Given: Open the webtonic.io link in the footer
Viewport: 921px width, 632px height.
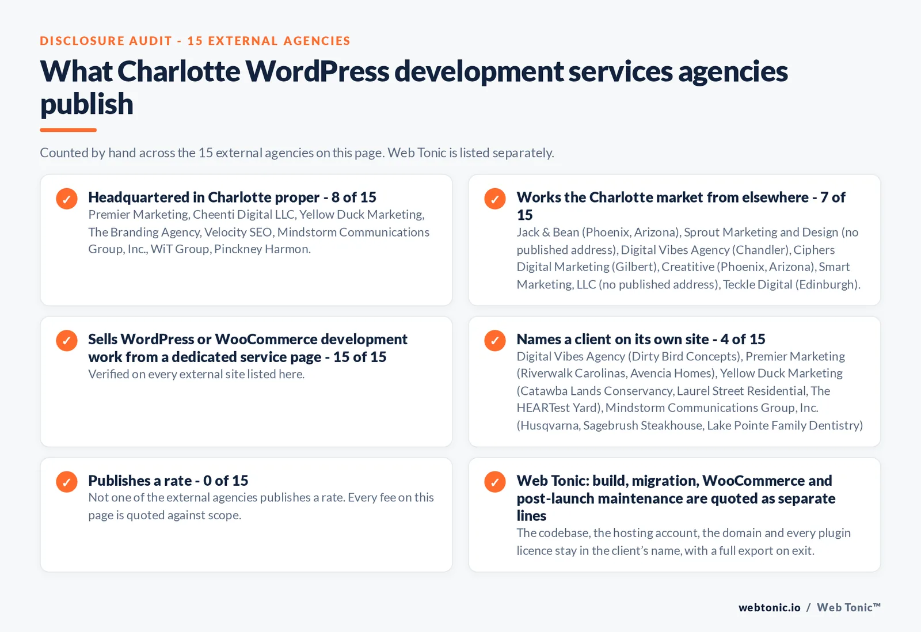Looking at the screenshot, I should tap(770, 607).
